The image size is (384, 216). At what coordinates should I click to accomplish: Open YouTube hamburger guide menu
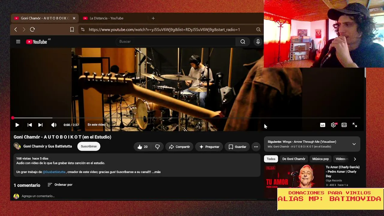18,42
